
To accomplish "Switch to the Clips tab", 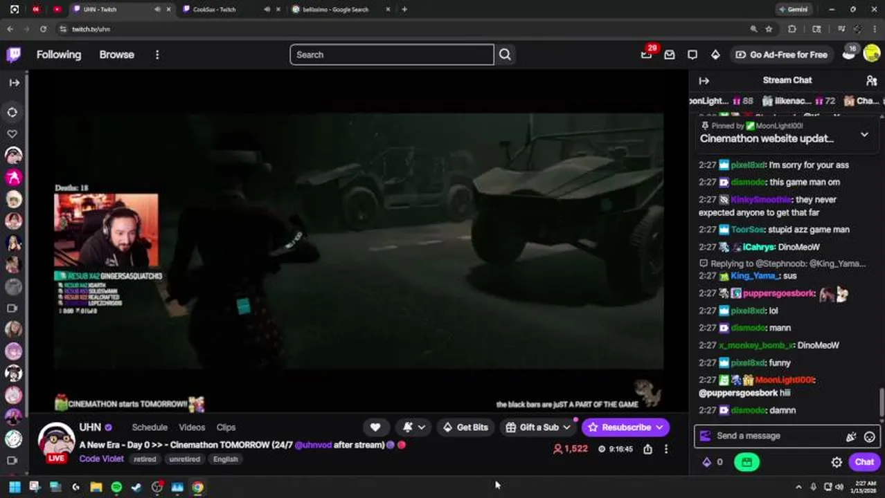I will coord(226,427).
